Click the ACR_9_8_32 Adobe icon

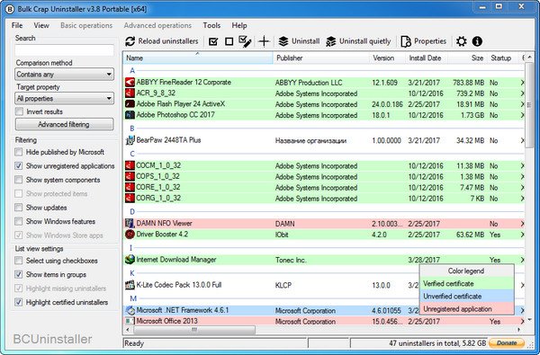click(130, 93)
